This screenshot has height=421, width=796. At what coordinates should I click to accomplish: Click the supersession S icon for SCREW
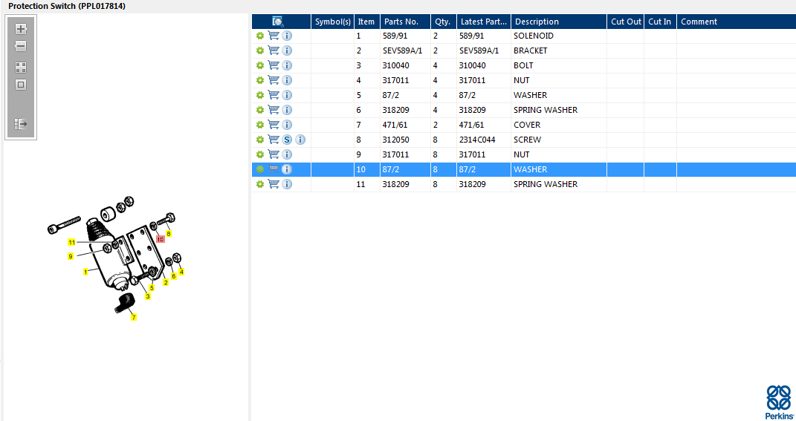[287, 140]
